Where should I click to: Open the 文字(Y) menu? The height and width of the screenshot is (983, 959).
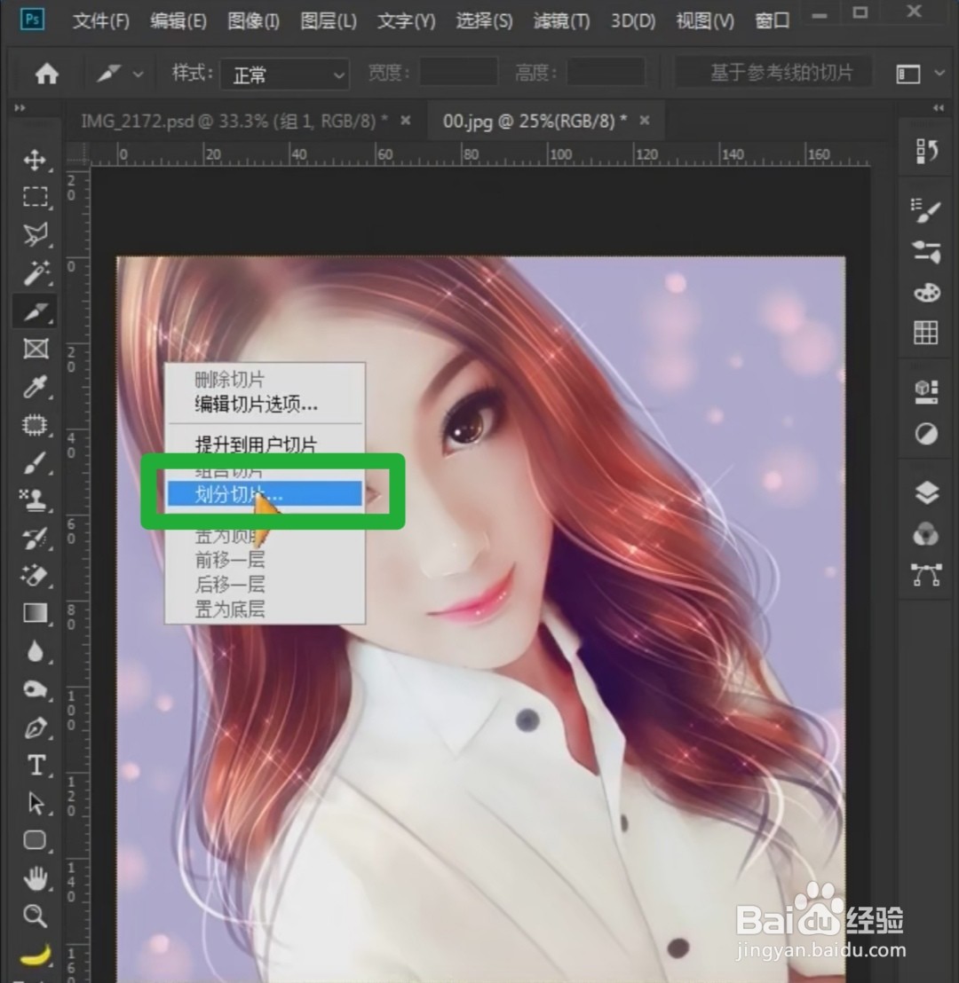[x=406, y=21]
